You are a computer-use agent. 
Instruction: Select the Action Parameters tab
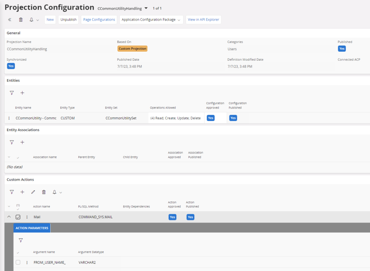(32, 228)
